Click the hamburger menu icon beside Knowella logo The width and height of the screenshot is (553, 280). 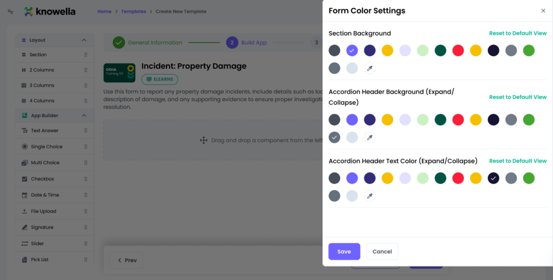[10, 11]
